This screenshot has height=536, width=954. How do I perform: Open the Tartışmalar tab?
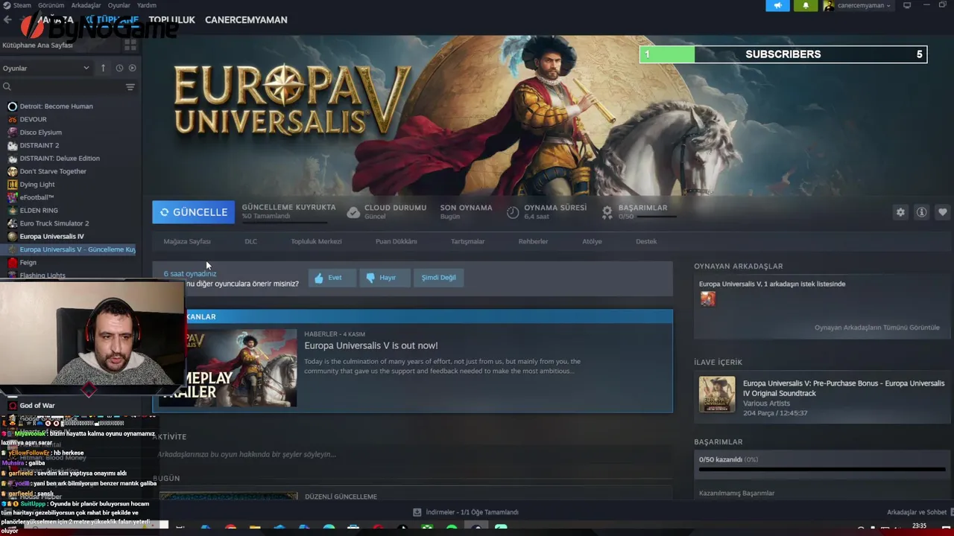coord(467,241)
